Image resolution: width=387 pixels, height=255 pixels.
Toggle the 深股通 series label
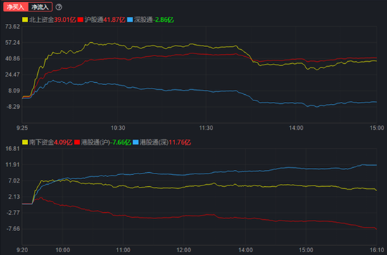[x=144, y=20]
